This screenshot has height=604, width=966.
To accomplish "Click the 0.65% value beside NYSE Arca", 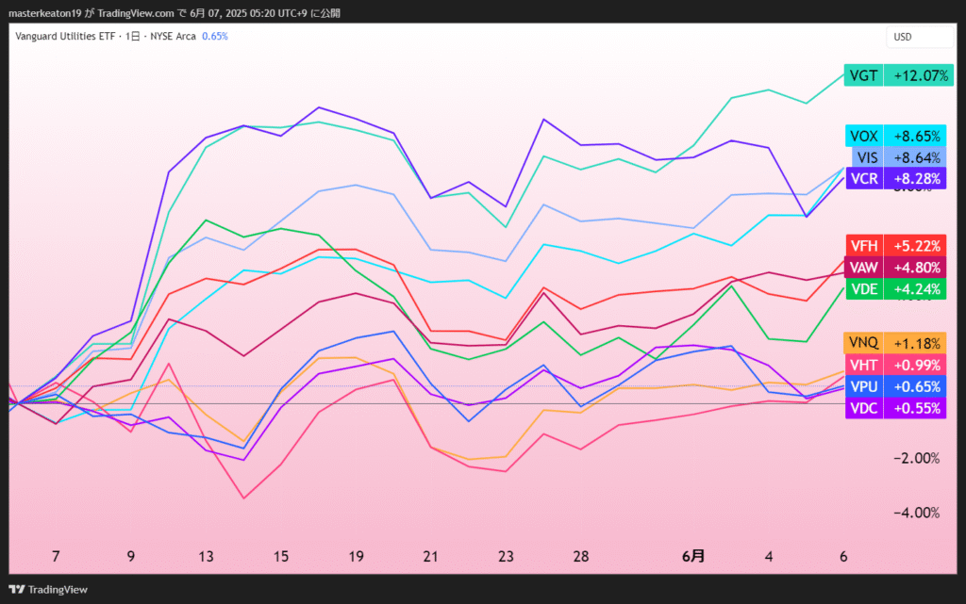I will [x=215, y=37].
